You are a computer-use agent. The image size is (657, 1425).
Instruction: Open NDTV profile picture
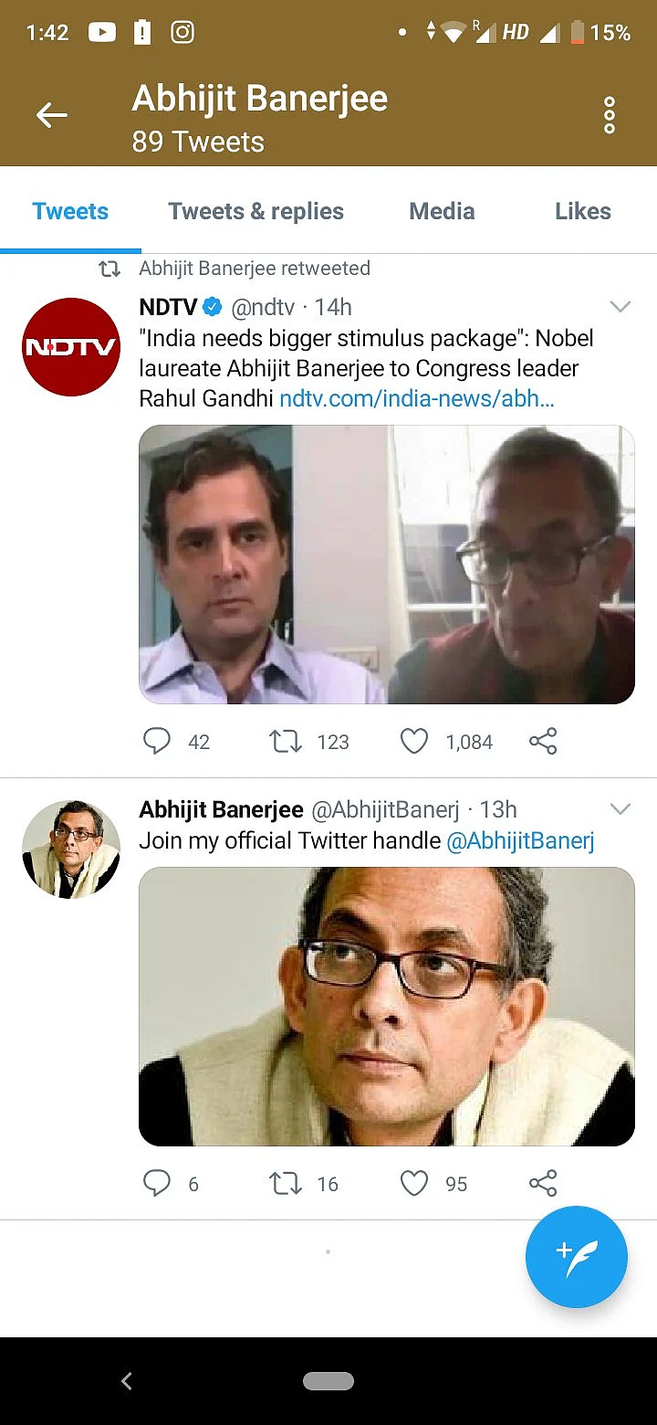tap(71, 347)
